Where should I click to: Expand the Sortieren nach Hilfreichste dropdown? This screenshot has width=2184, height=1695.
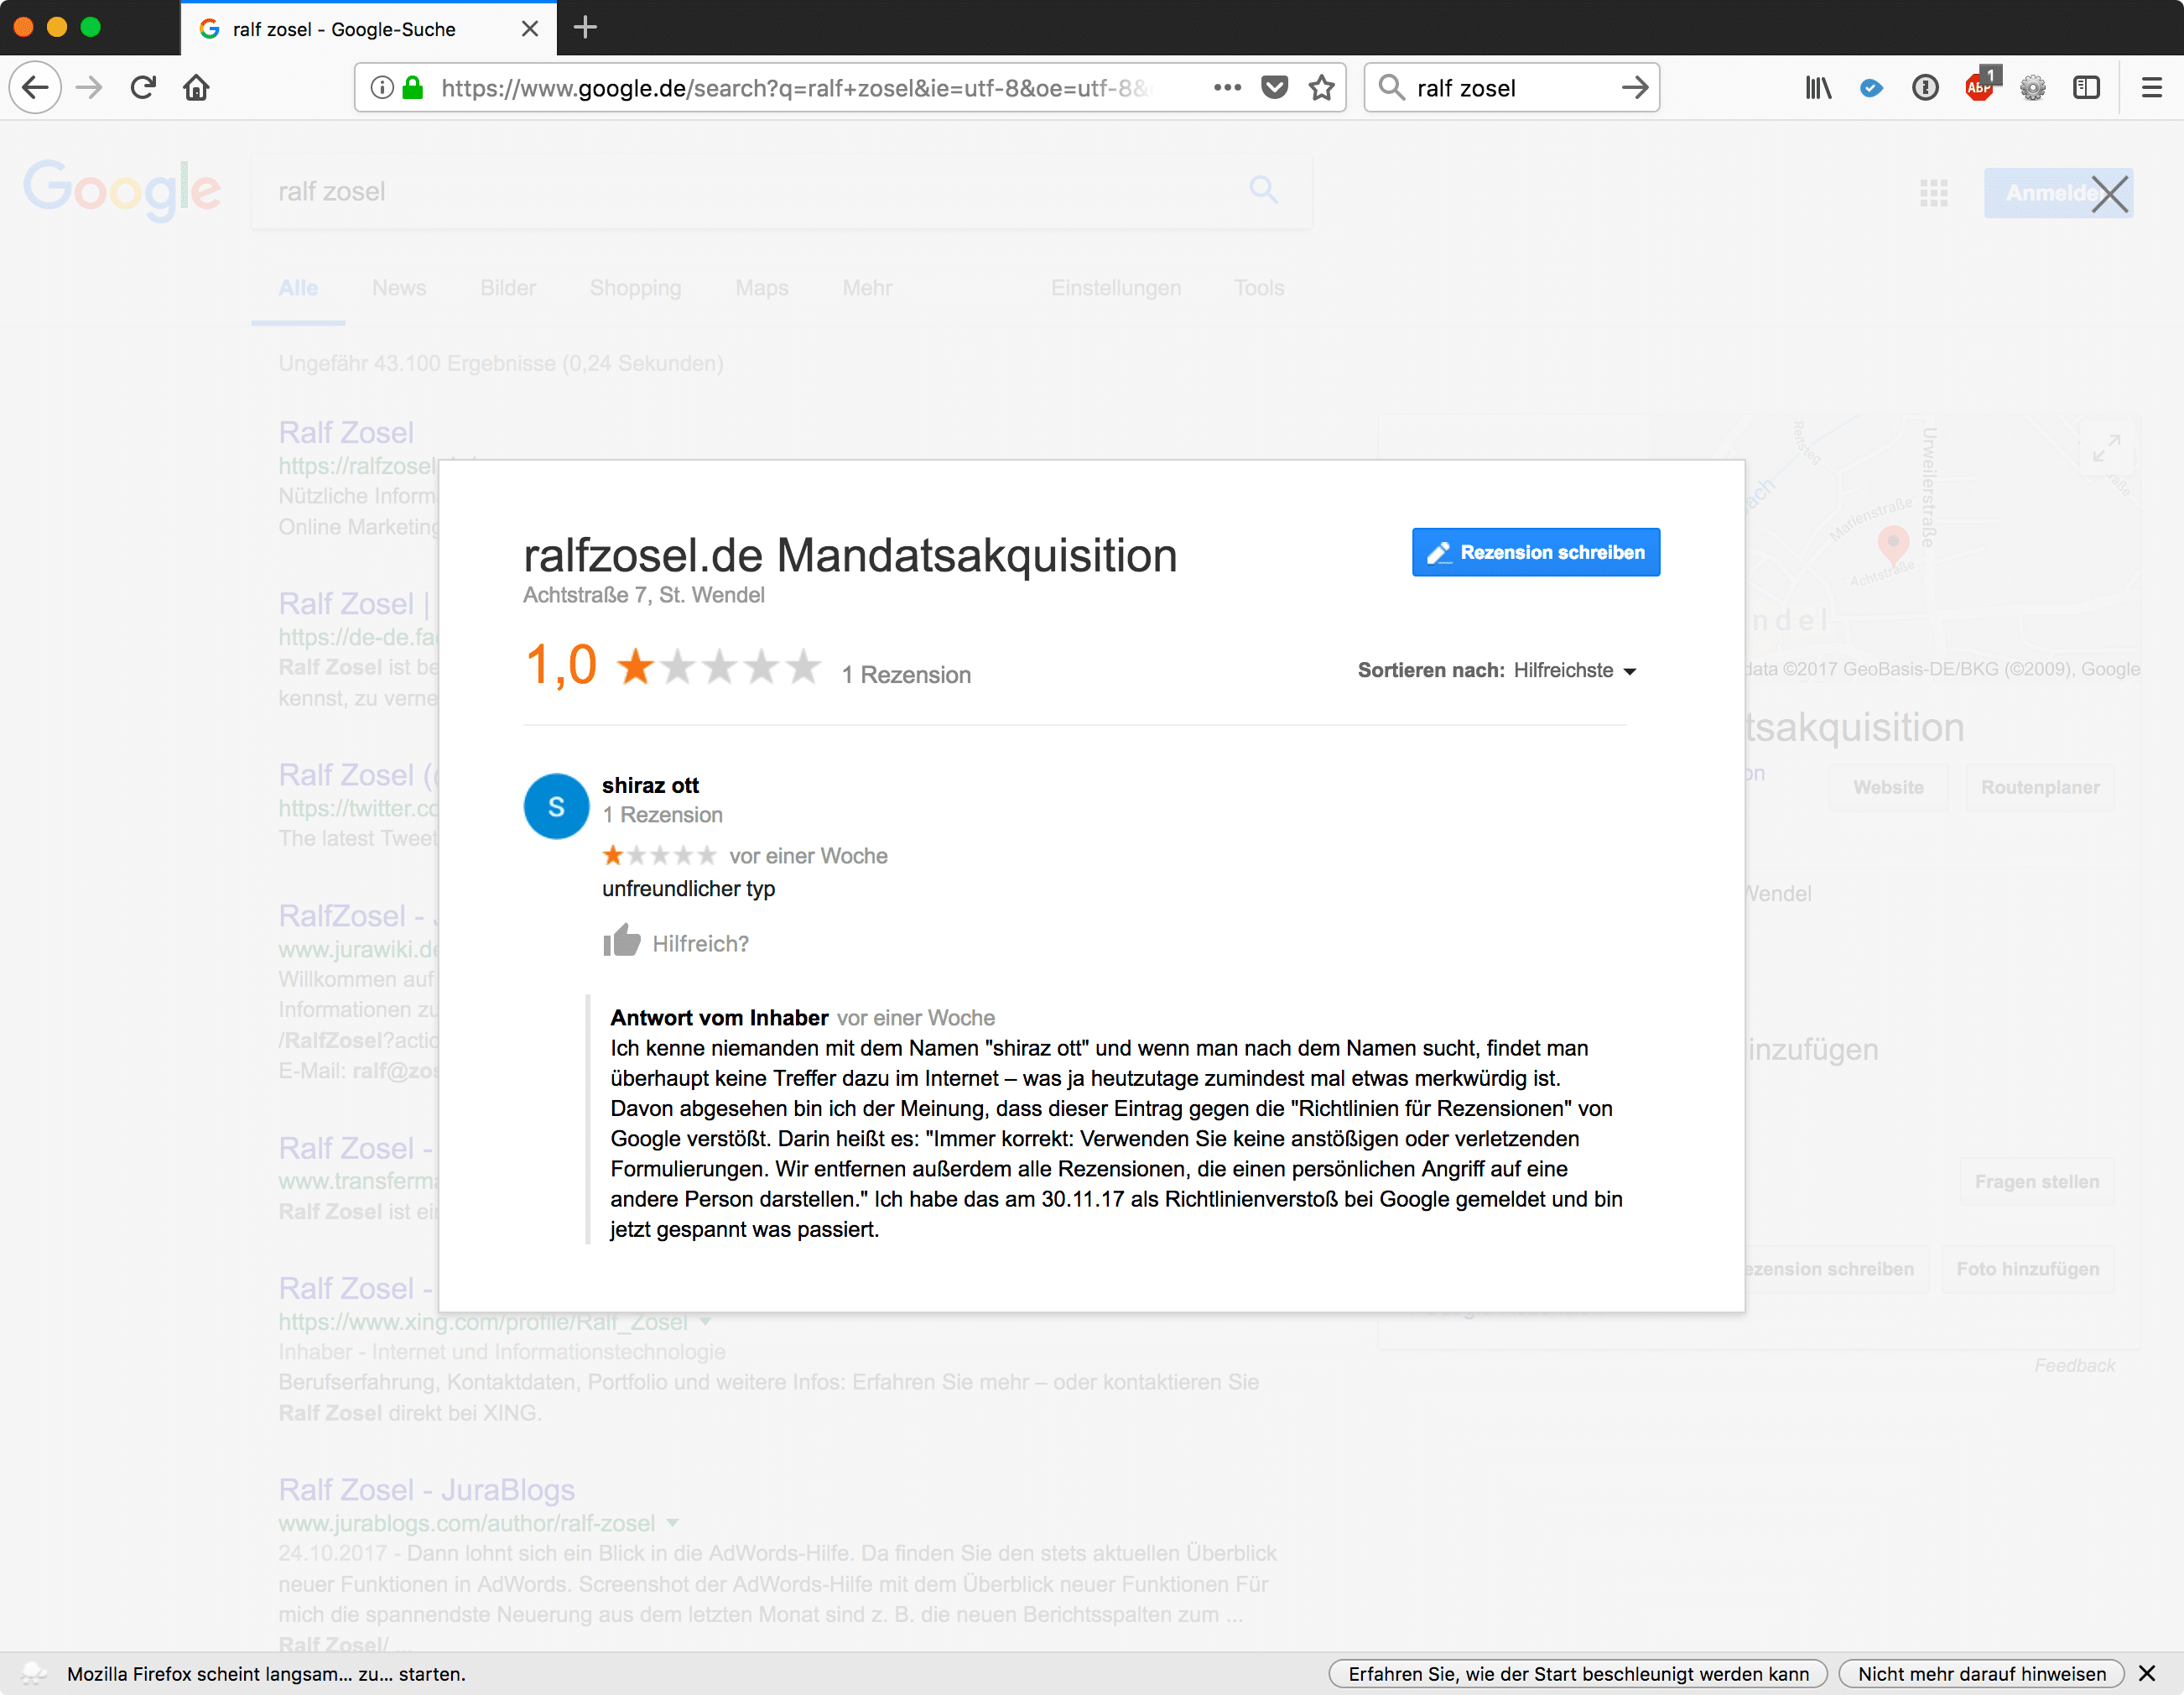click(x=1574, y=670)
